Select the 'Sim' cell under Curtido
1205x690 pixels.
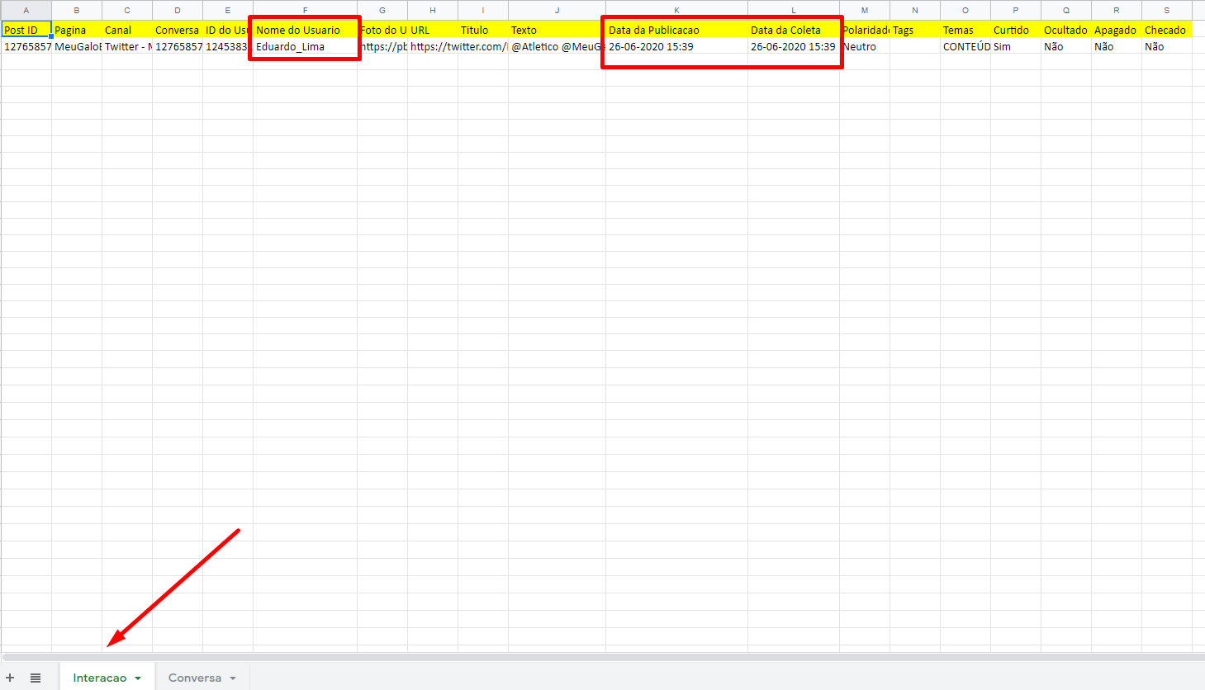click(x=1016, y=46)
